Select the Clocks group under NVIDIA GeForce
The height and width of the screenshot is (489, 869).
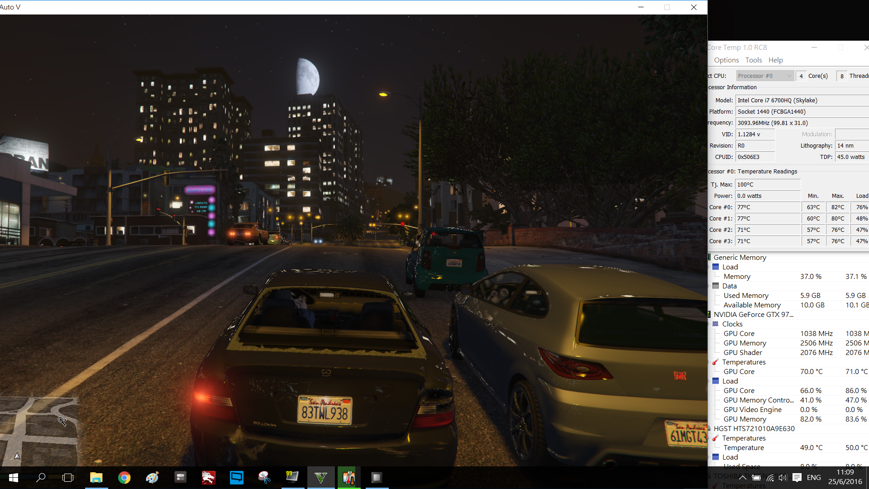tap(732, 324)
